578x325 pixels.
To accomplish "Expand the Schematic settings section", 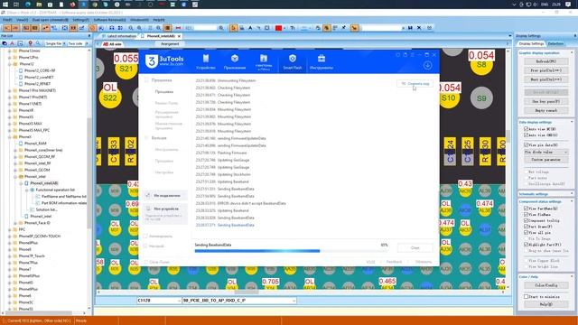I will (572, 194).
